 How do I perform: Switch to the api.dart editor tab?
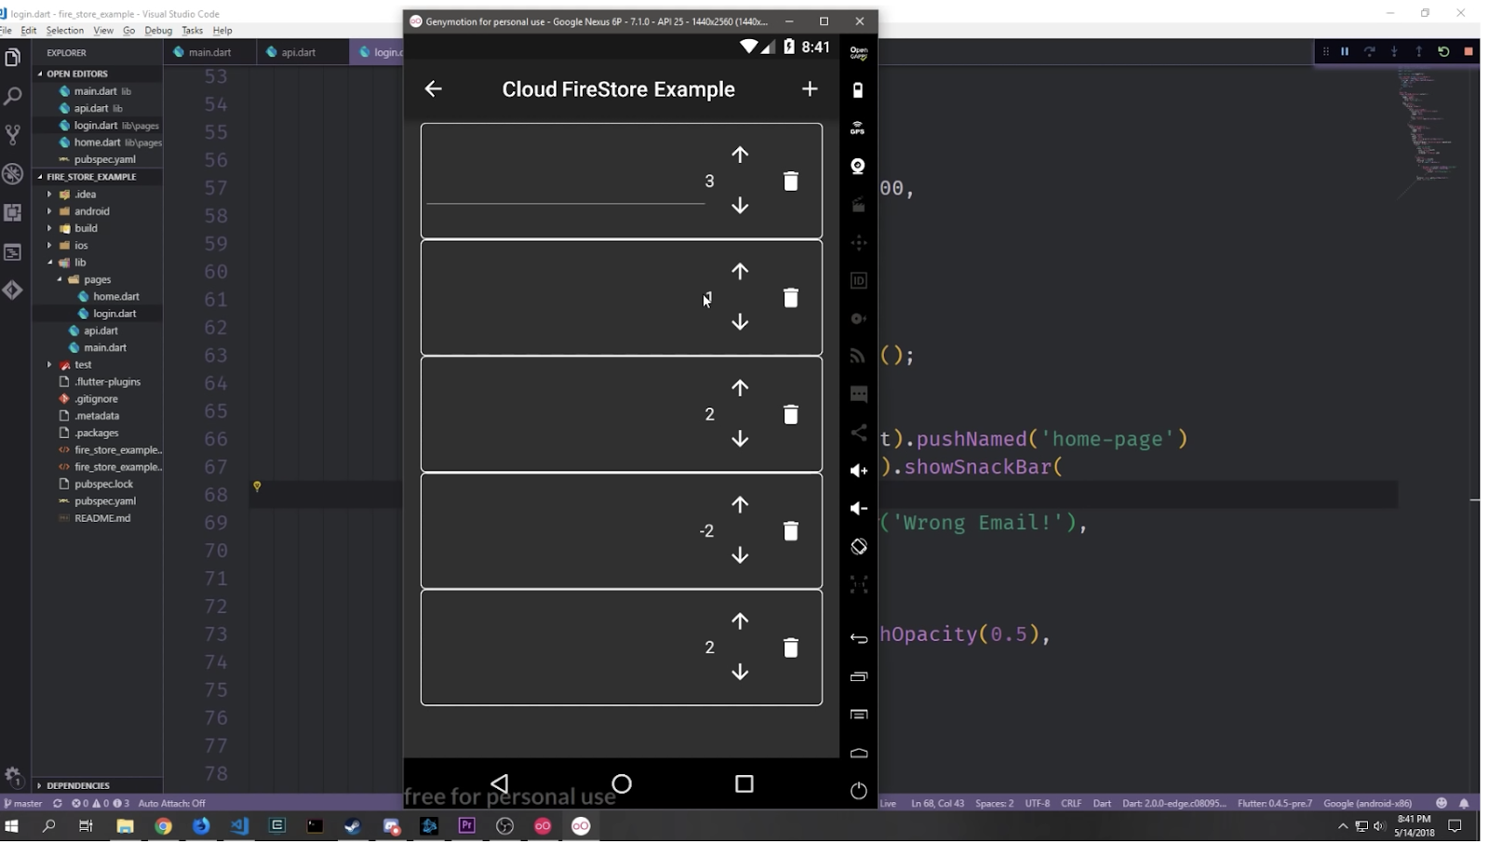point(299,52)
